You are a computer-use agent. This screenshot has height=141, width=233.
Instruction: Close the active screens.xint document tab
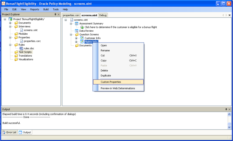point(230,15)
